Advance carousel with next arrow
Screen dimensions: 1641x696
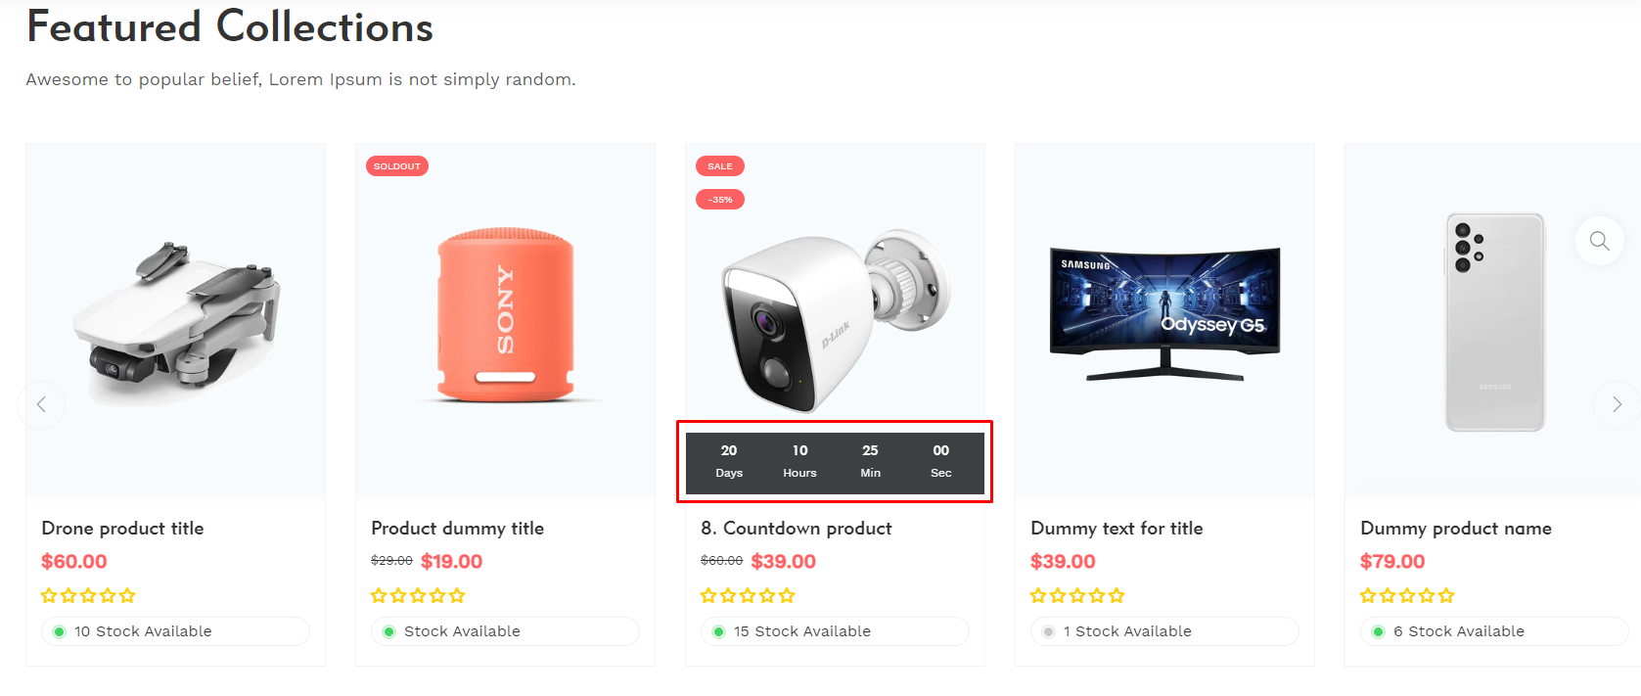click(x=1617, y=404)
